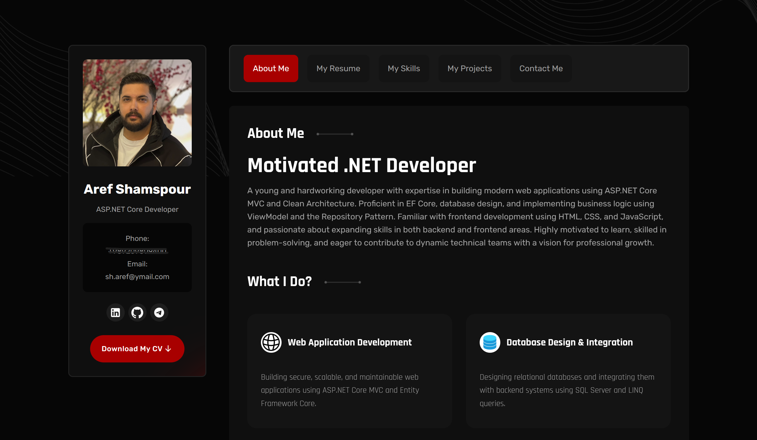
Task: Open the Telegram contact icon
Action: pos(159,312)
